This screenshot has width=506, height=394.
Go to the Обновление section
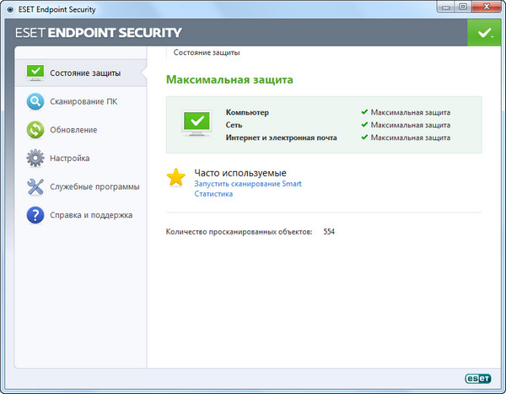click(73, 130)
